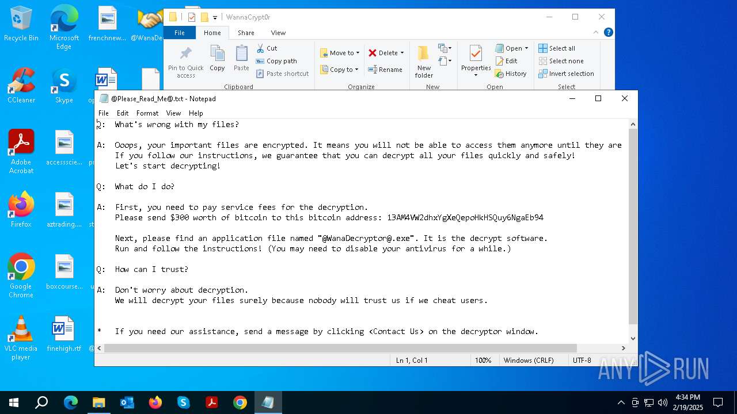The width and height of the screenshot is (737, 414).
Task: Click Rename in the Organize group
Action: (x=385, y=70)
